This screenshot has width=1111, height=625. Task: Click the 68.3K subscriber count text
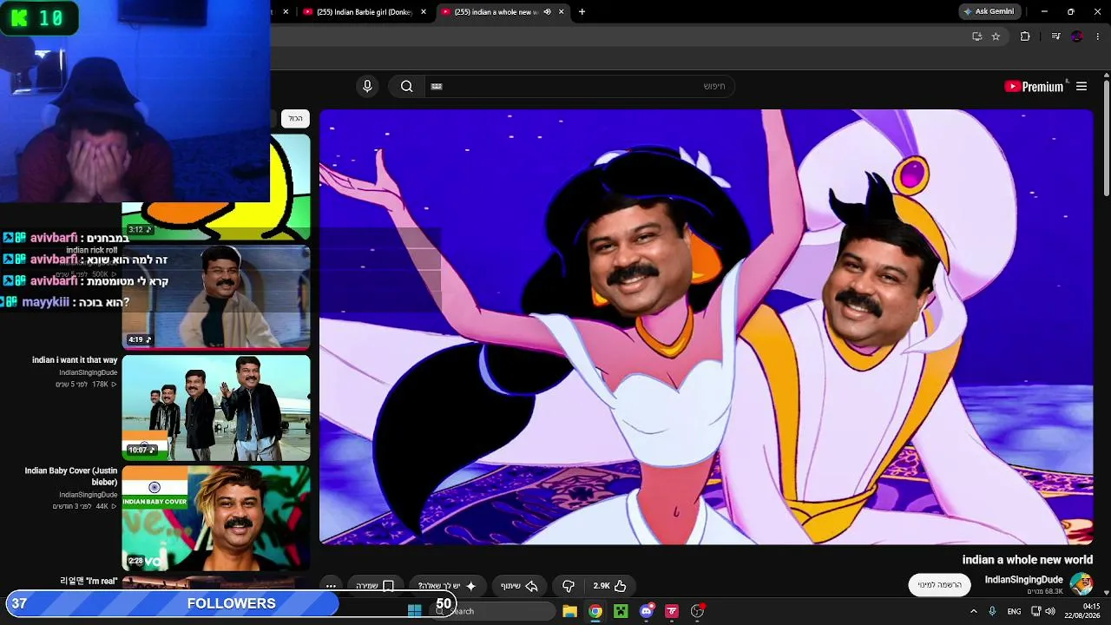[x=1045, y=591]
